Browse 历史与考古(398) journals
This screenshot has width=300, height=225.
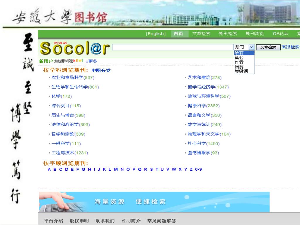[x=68, y=115]
